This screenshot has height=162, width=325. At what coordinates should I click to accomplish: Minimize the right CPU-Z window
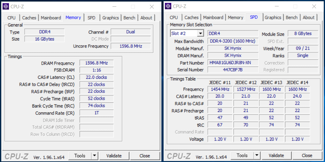click(x=277, y=6)
